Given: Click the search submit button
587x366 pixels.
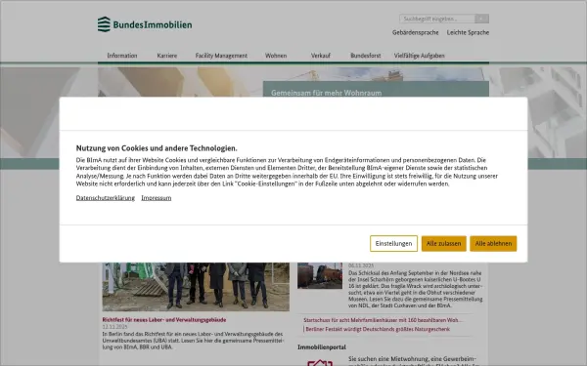Looking at the screenshot, I should pos(481,19).
